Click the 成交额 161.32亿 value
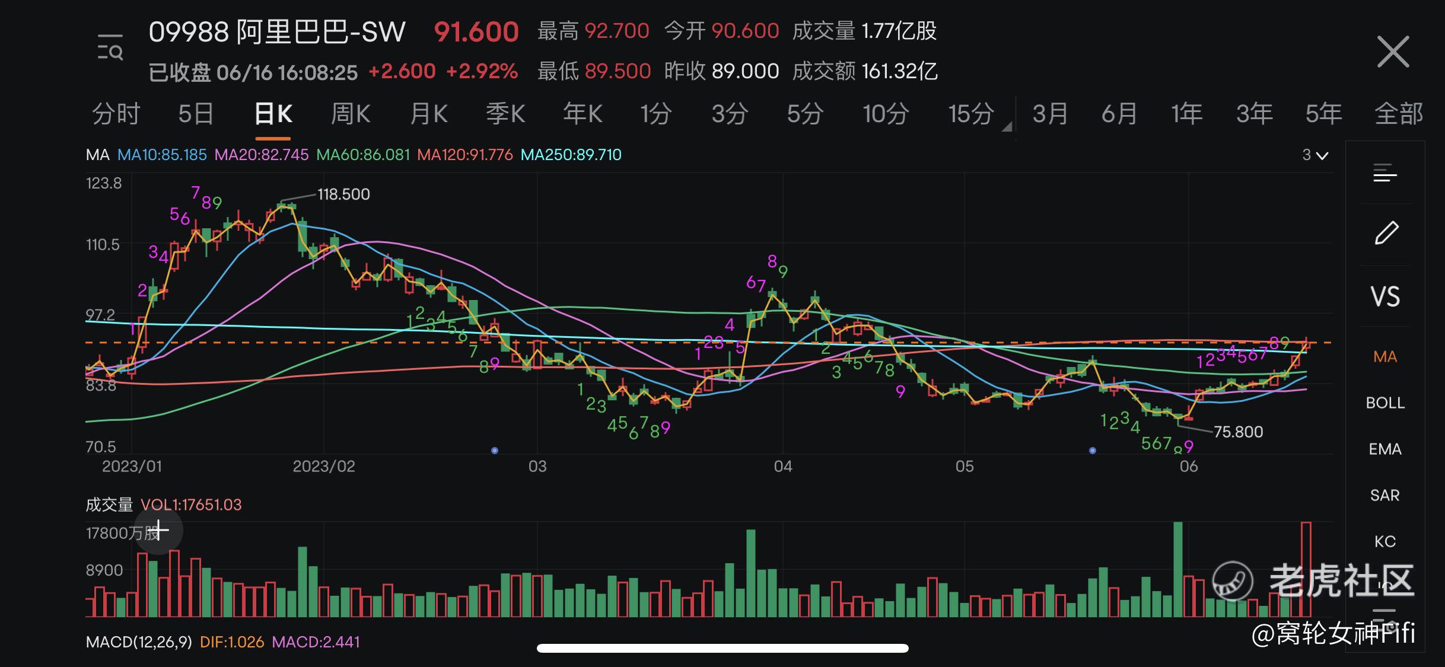 point(865,72)
